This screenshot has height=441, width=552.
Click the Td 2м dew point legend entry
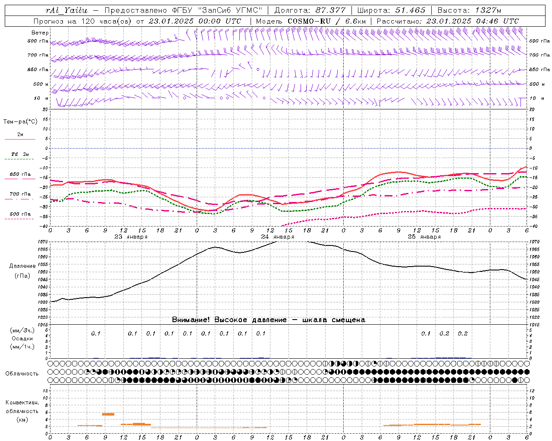(x=20, y=154)
